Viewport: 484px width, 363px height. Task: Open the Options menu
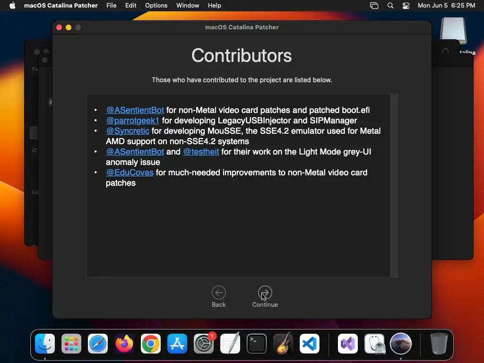(x=156, y=6)
